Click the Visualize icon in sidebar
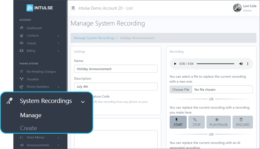 click(22, 79)
